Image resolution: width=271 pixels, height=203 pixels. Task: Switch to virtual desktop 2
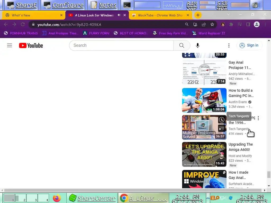[x=21, y=198]
